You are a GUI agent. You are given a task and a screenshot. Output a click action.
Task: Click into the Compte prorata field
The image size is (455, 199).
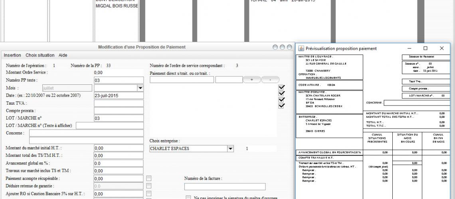tap(119, 111)
